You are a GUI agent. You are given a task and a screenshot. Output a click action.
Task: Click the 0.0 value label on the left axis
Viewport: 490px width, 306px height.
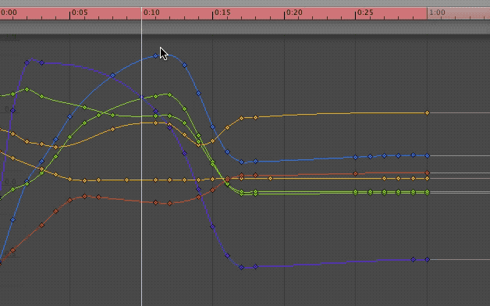(10, 182)
